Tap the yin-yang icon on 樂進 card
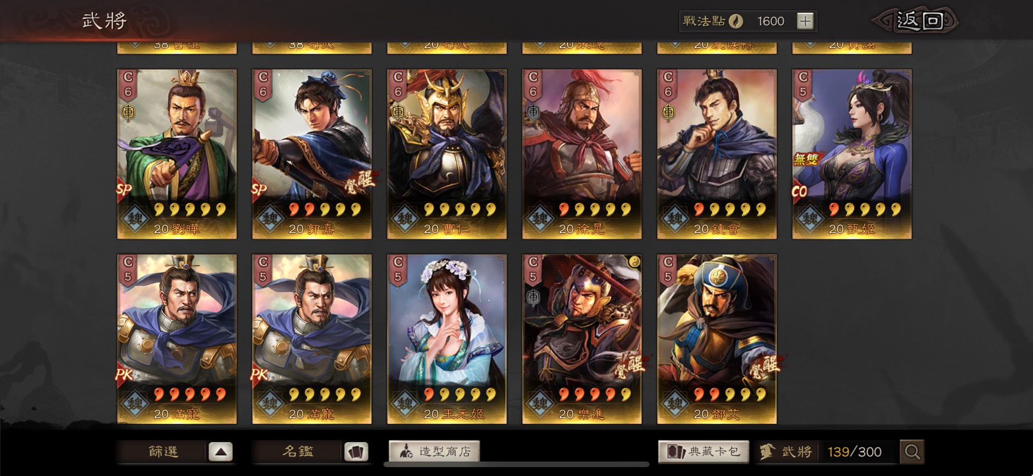Image resolution: width=1033 pixels, height=476 pixels. pyautogui.click(x=634, y=262)
